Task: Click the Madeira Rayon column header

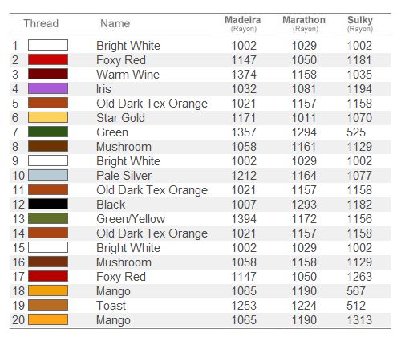Action: tap(243, 23)
